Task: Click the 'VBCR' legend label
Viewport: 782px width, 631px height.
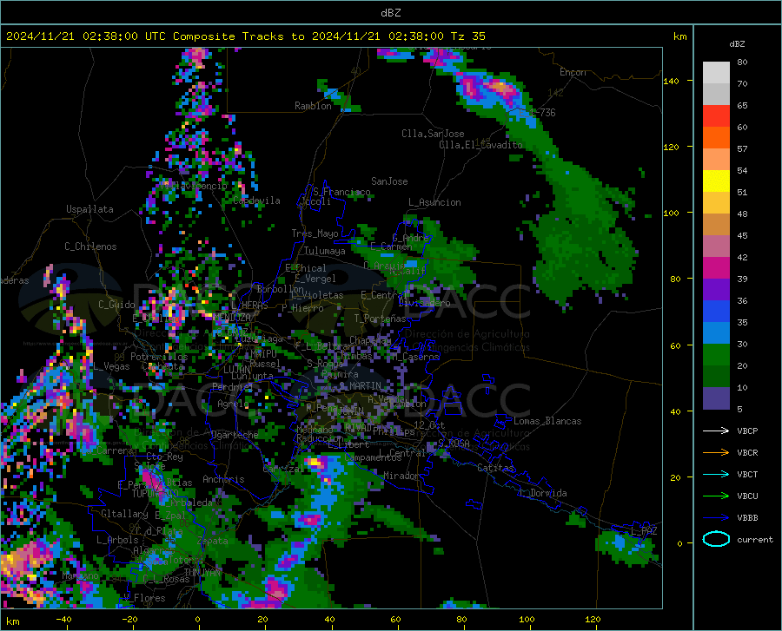Action: (747, 453)
